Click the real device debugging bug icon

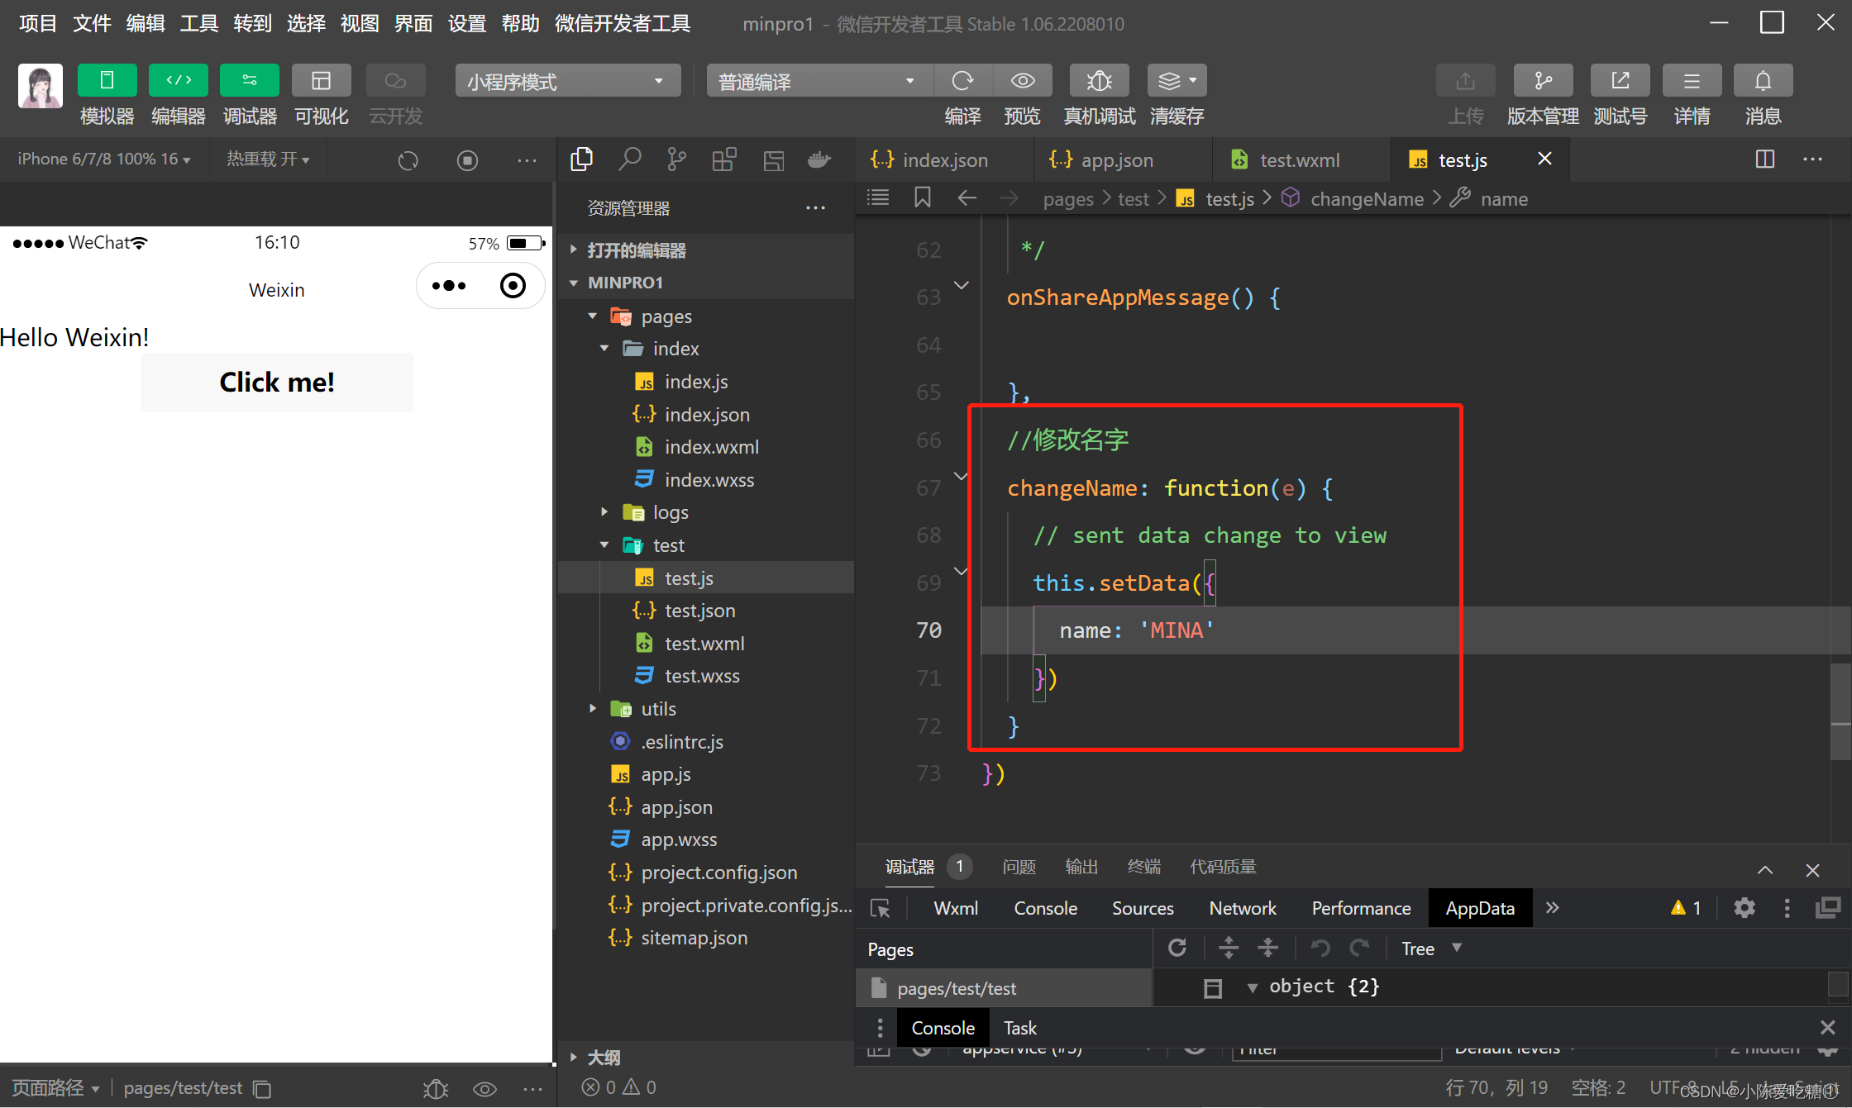click(x=1099, y=81)
